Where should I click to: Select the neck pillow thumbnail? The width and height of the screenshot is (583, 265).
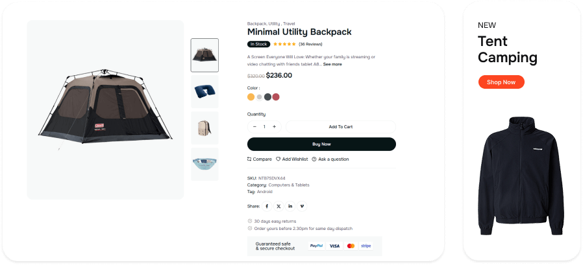coord(205,91)
